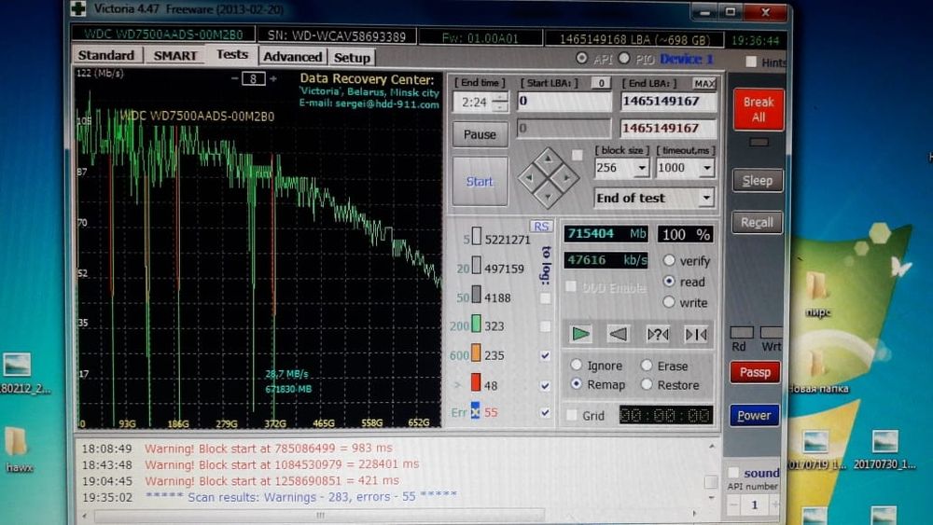Click the 0 button for Start LBA
Viewport: 933px width, 525px height.
click(601, 83)
